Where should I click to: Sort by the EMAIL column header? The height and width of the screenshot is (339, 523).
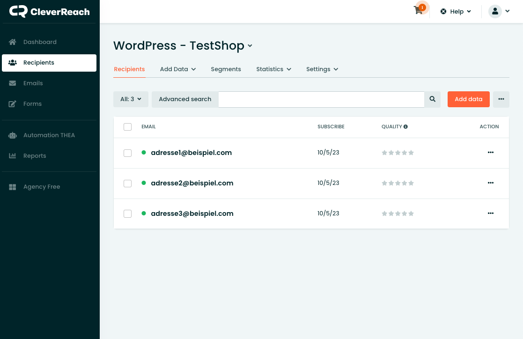148,127
